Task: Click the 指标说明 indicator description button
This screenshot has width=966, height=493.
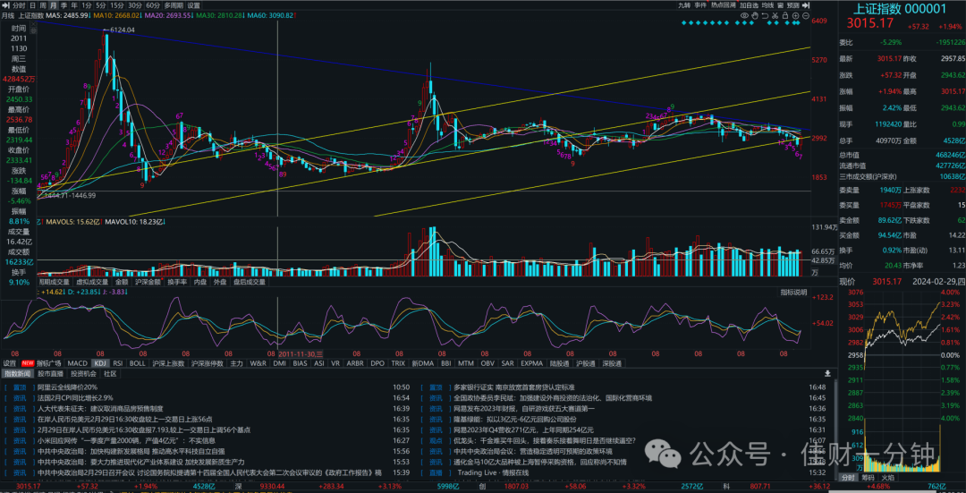Action: (793, 292)
